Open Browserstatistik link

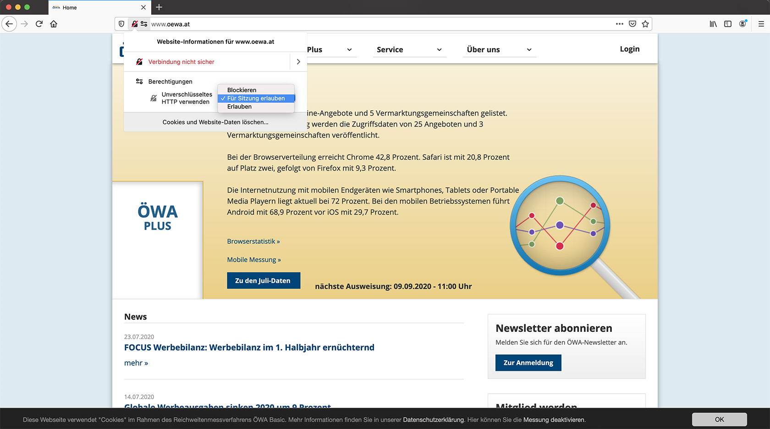pyautogui.click(x=253, y=241)
